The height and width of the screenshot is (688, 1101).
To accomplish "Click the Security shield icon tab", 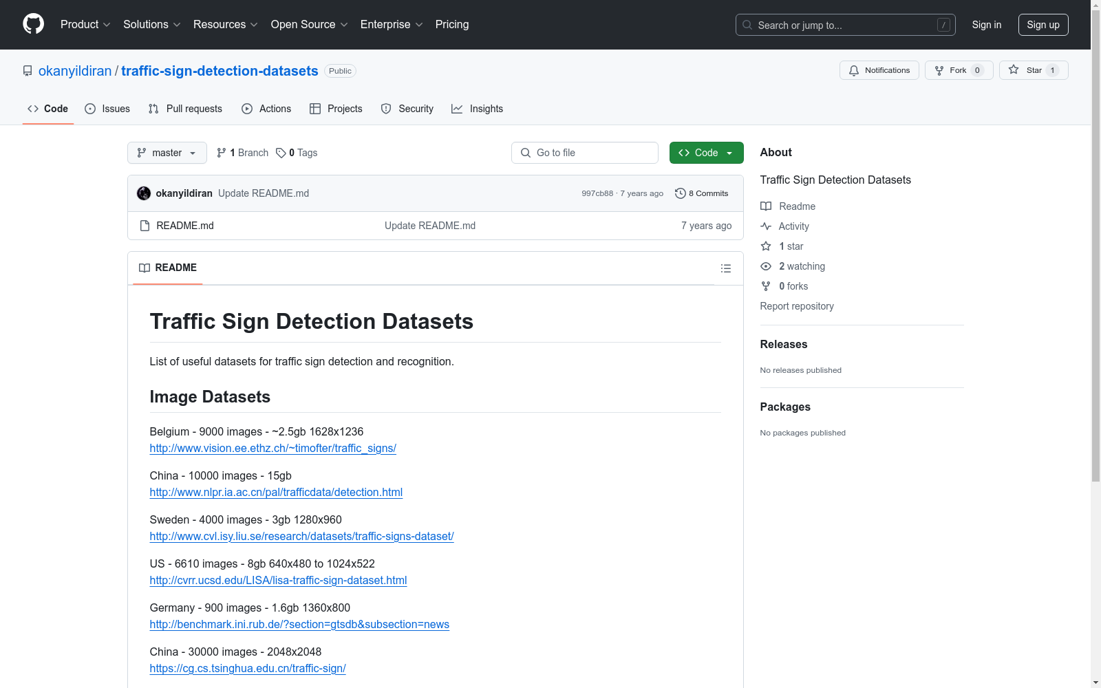I will (x=386, y=109).
